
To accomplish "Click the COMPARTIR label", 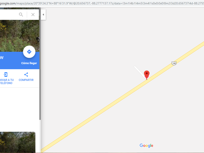I will [26, 80].
